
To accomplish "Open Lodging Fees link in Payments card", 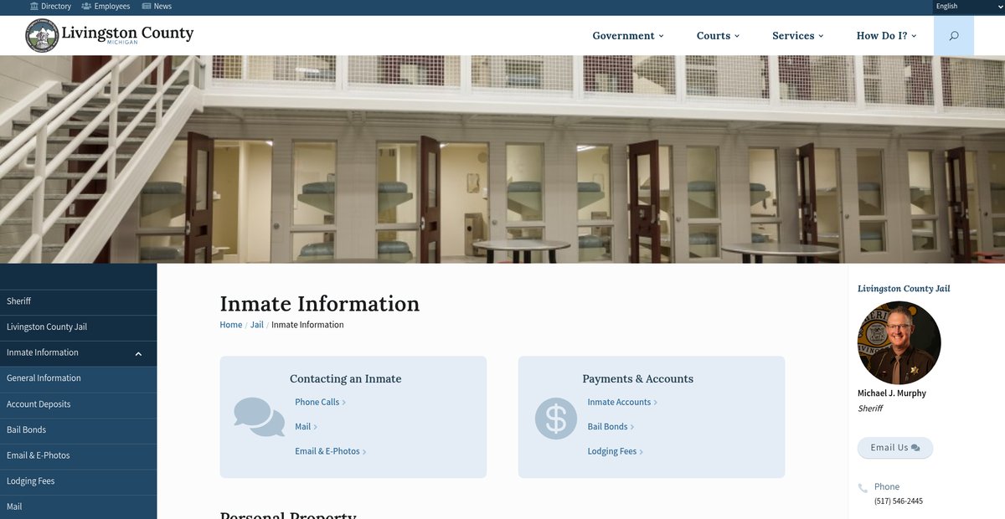I will pyautogui.click(x=615, y=451).
